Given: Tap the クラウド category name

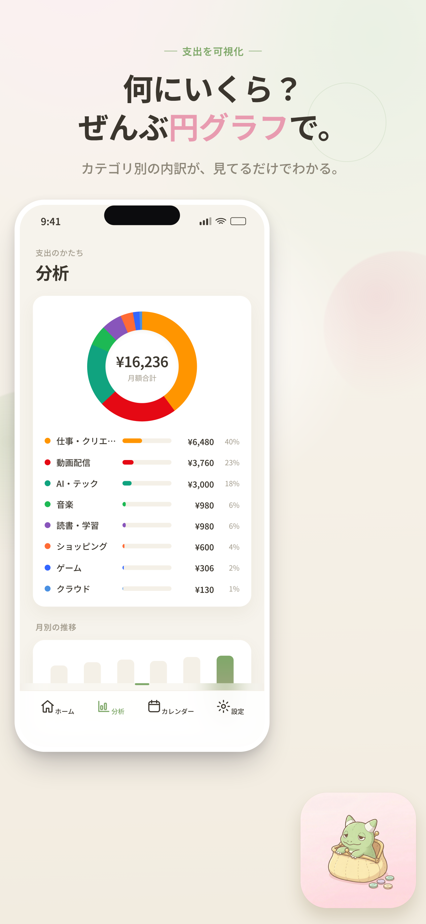Looking at the screenshot, I should point(73,589).
